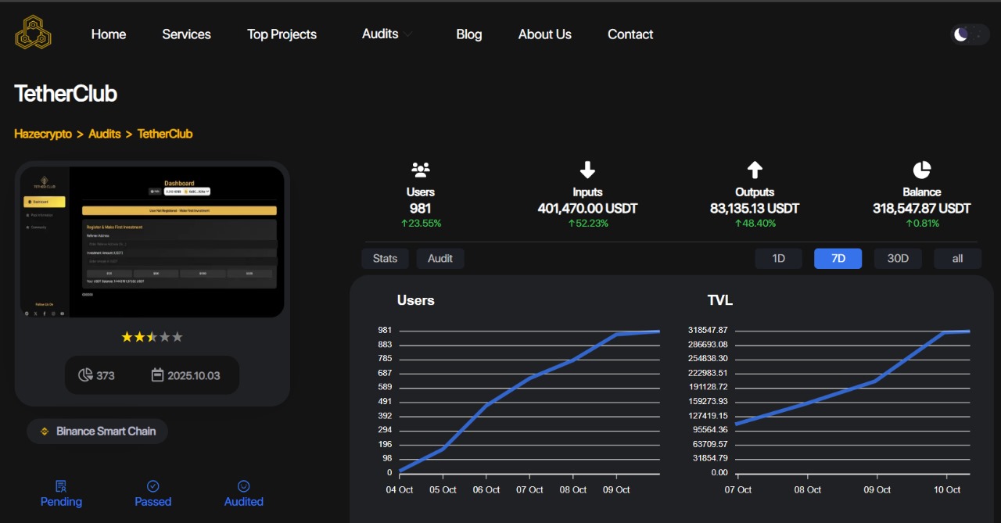Open the About Us page link

click(544, 34)
